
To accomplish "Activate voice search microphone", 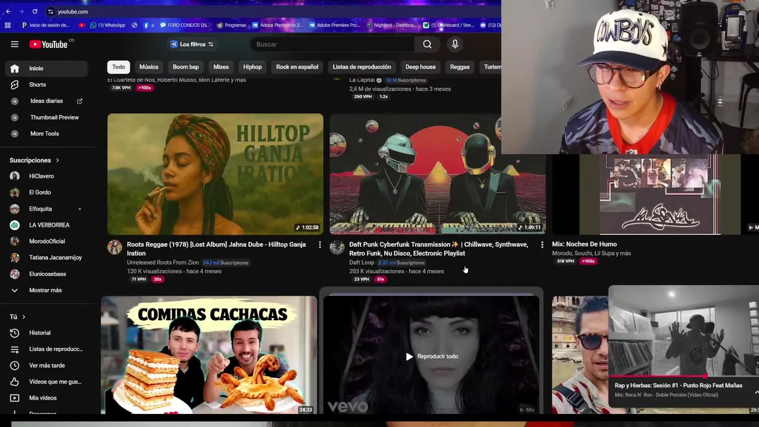I will 455,44.
